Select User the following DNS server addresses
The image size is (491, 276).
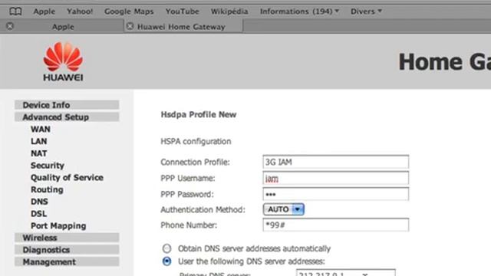click(166, 261)
